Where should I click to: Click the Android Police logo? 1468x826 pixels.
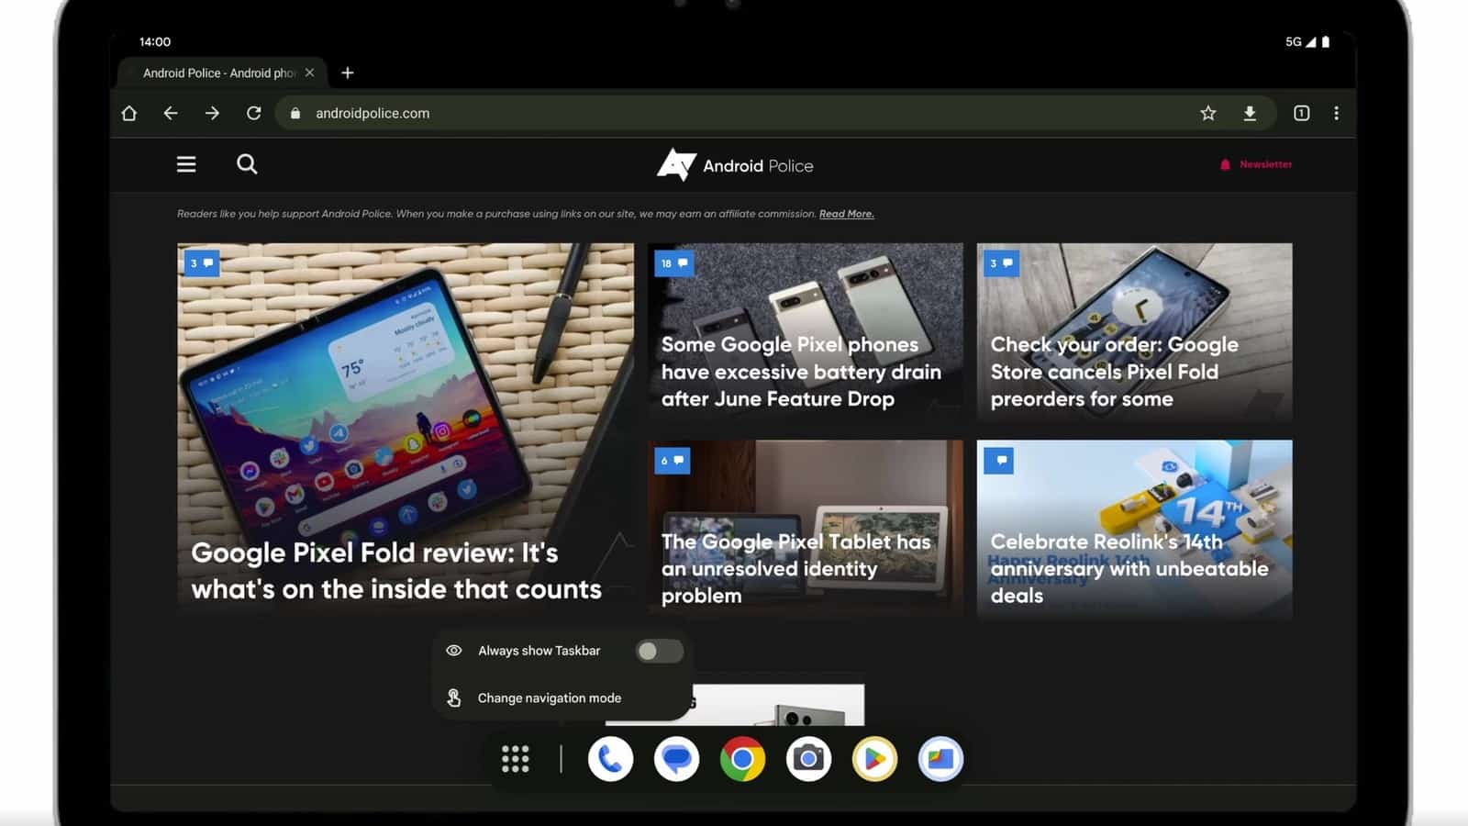(735, 165)
